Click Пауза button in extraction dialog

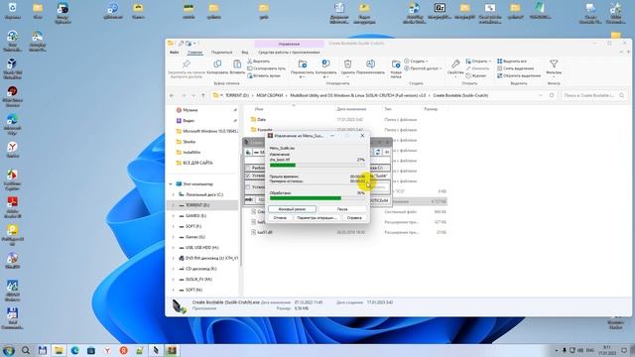pos(342,209)
